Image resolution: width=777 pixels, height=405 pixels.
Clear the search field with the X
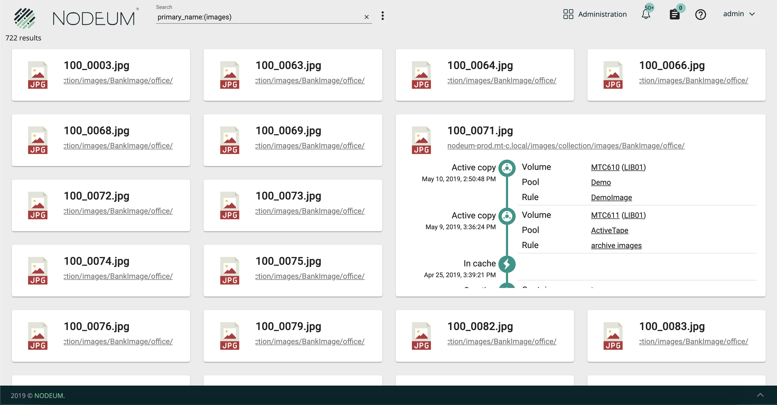(366, 17)
